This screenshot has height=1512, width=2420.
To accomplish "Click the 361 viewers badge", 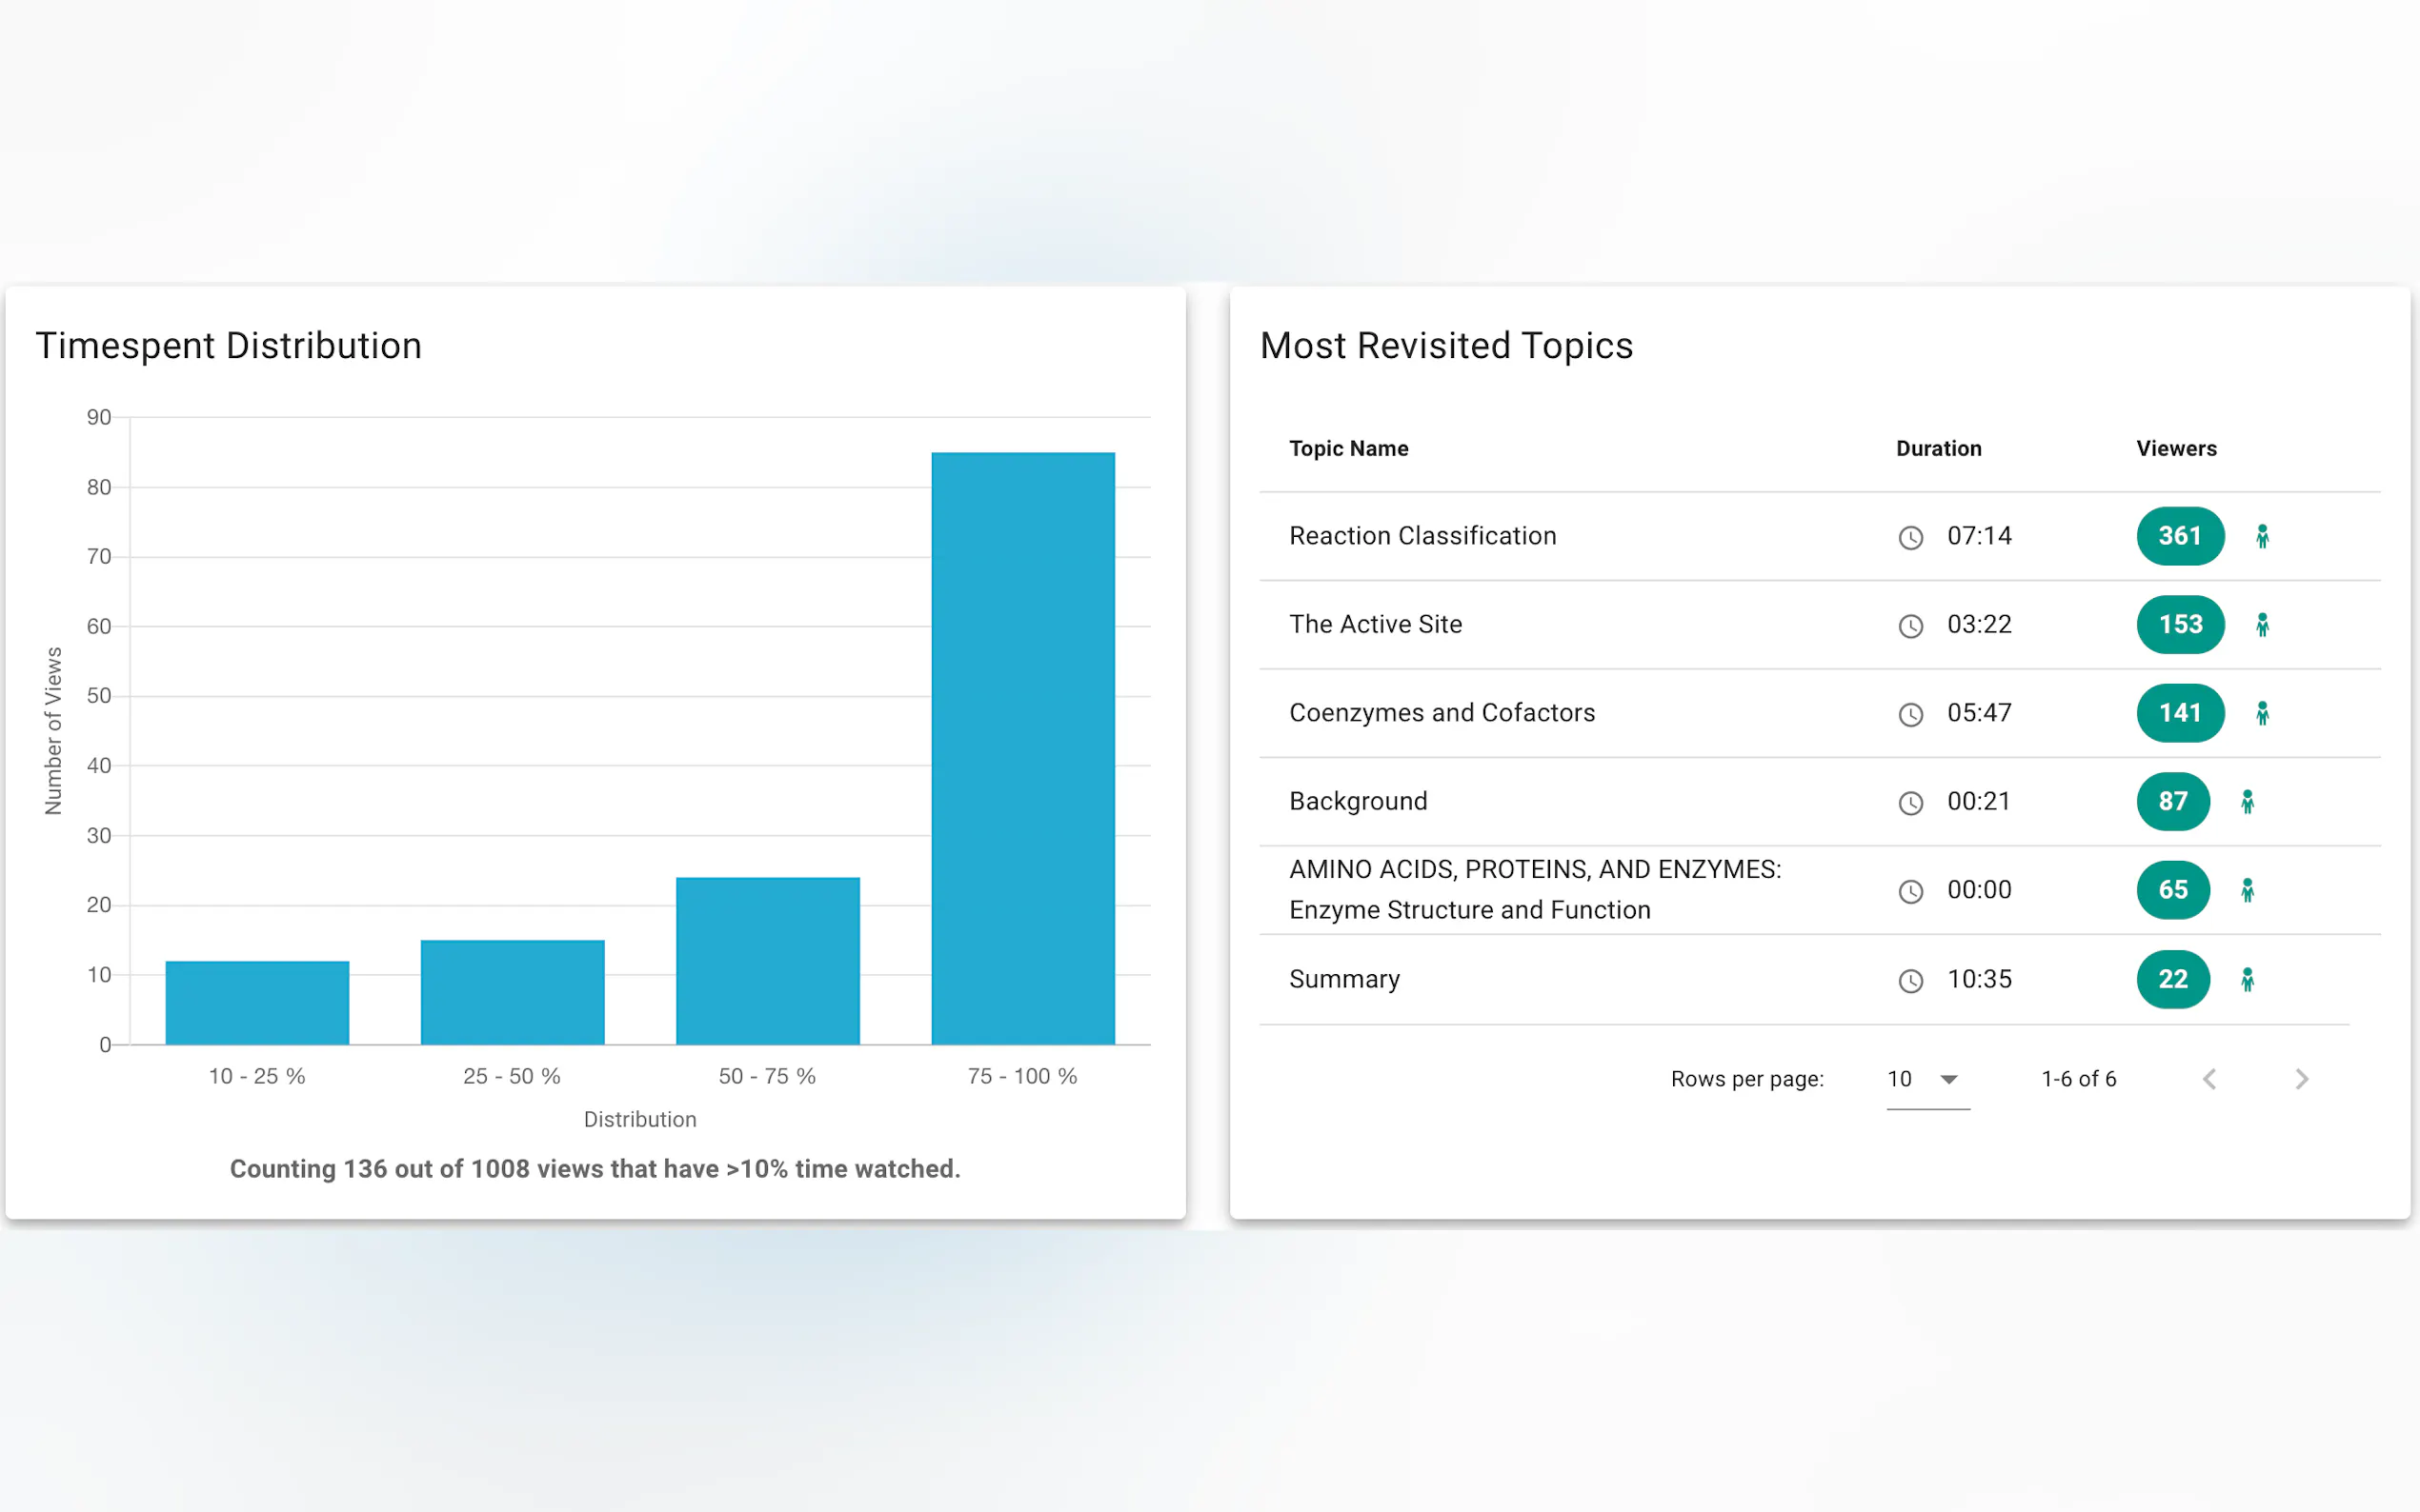I will click(2179, 536).
